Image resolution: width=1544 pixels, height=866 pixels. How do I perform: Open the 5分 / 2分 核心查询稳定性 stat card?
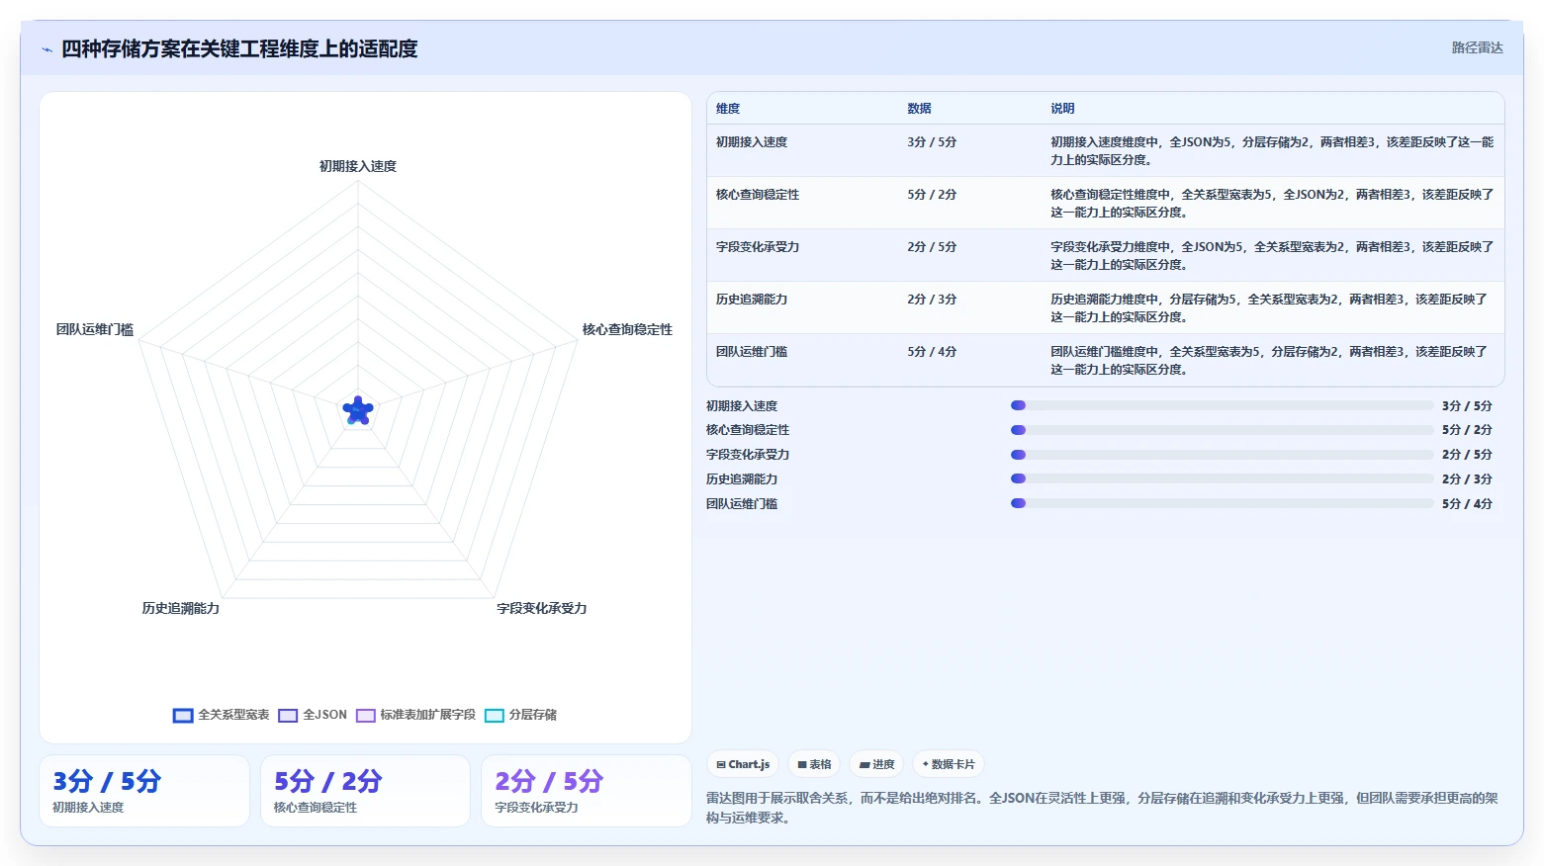(x=365, y=791)
